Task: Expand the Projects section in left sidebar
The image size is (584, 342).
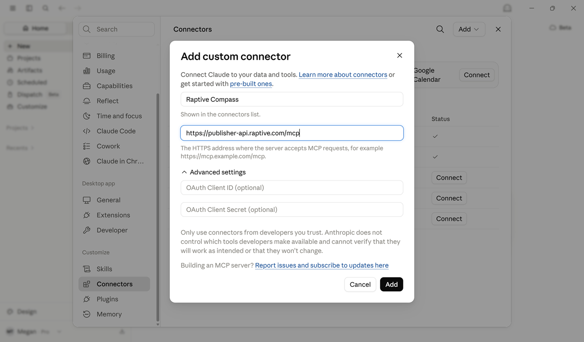Action: tap(20, 128)
